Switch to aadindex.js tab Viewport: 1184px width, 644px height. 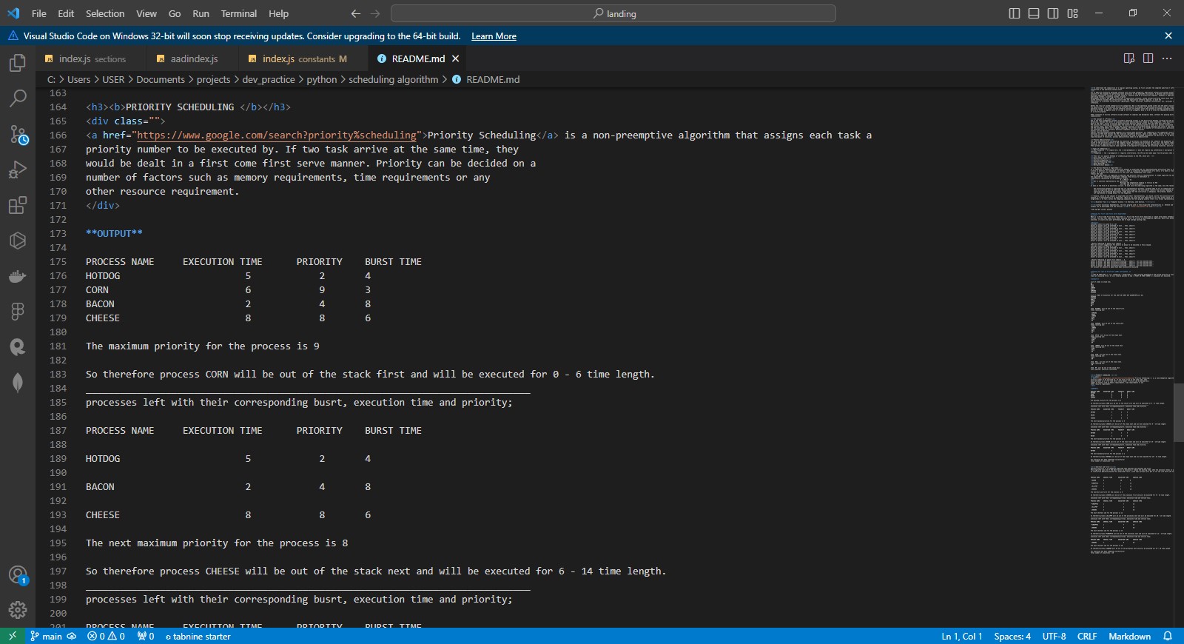(x=193, y=58)
